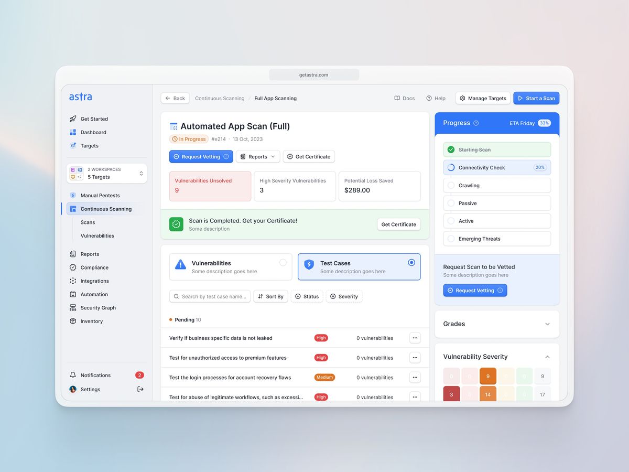
Task: Click Continuous Scanning sidebar icon
Action: click(x=73, y=209)
